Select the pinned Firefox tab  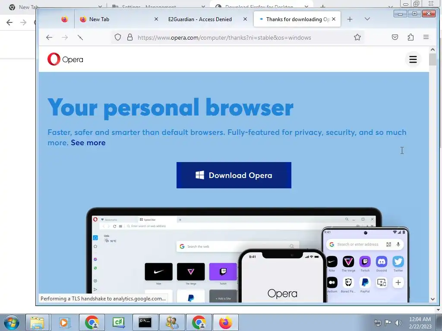(65, 19)
